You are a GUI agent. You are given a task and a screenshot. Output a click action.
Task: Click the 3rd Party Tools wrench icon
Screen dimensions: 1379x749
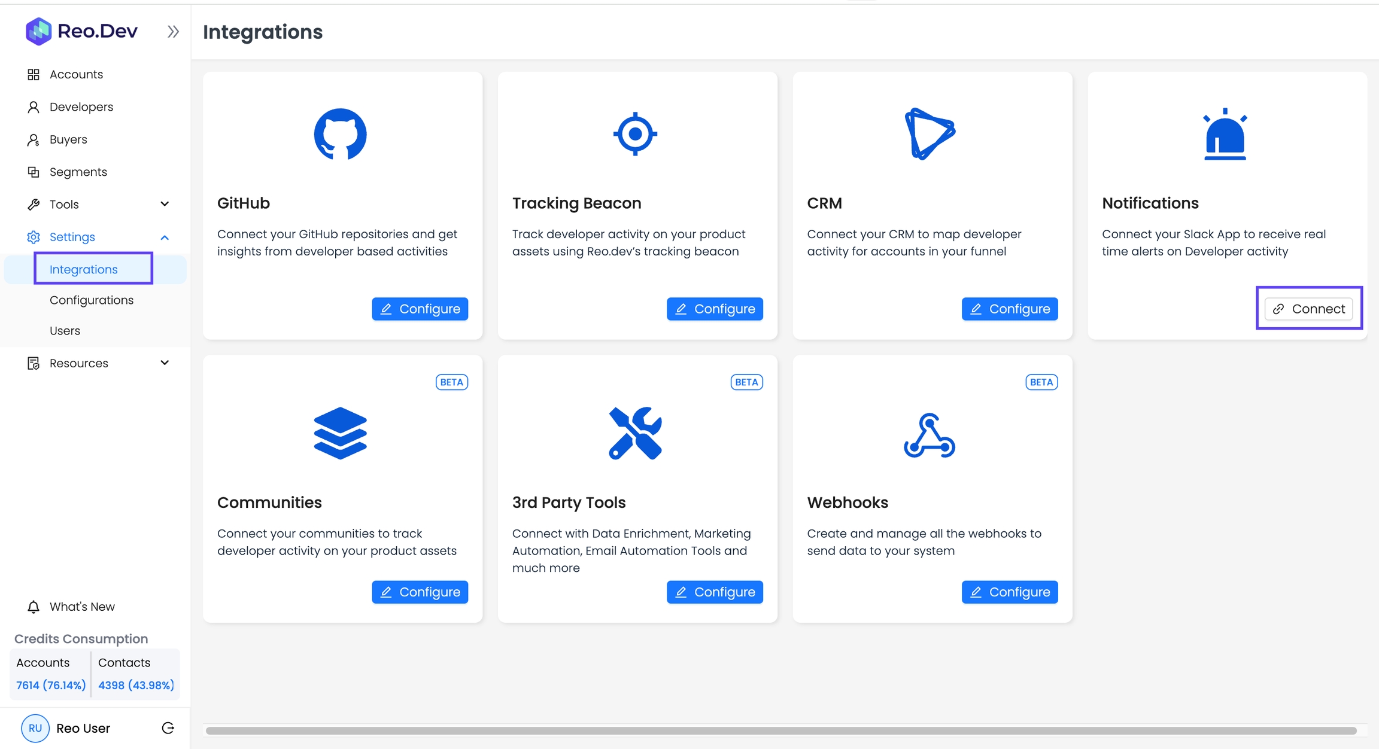coord(635,433)
